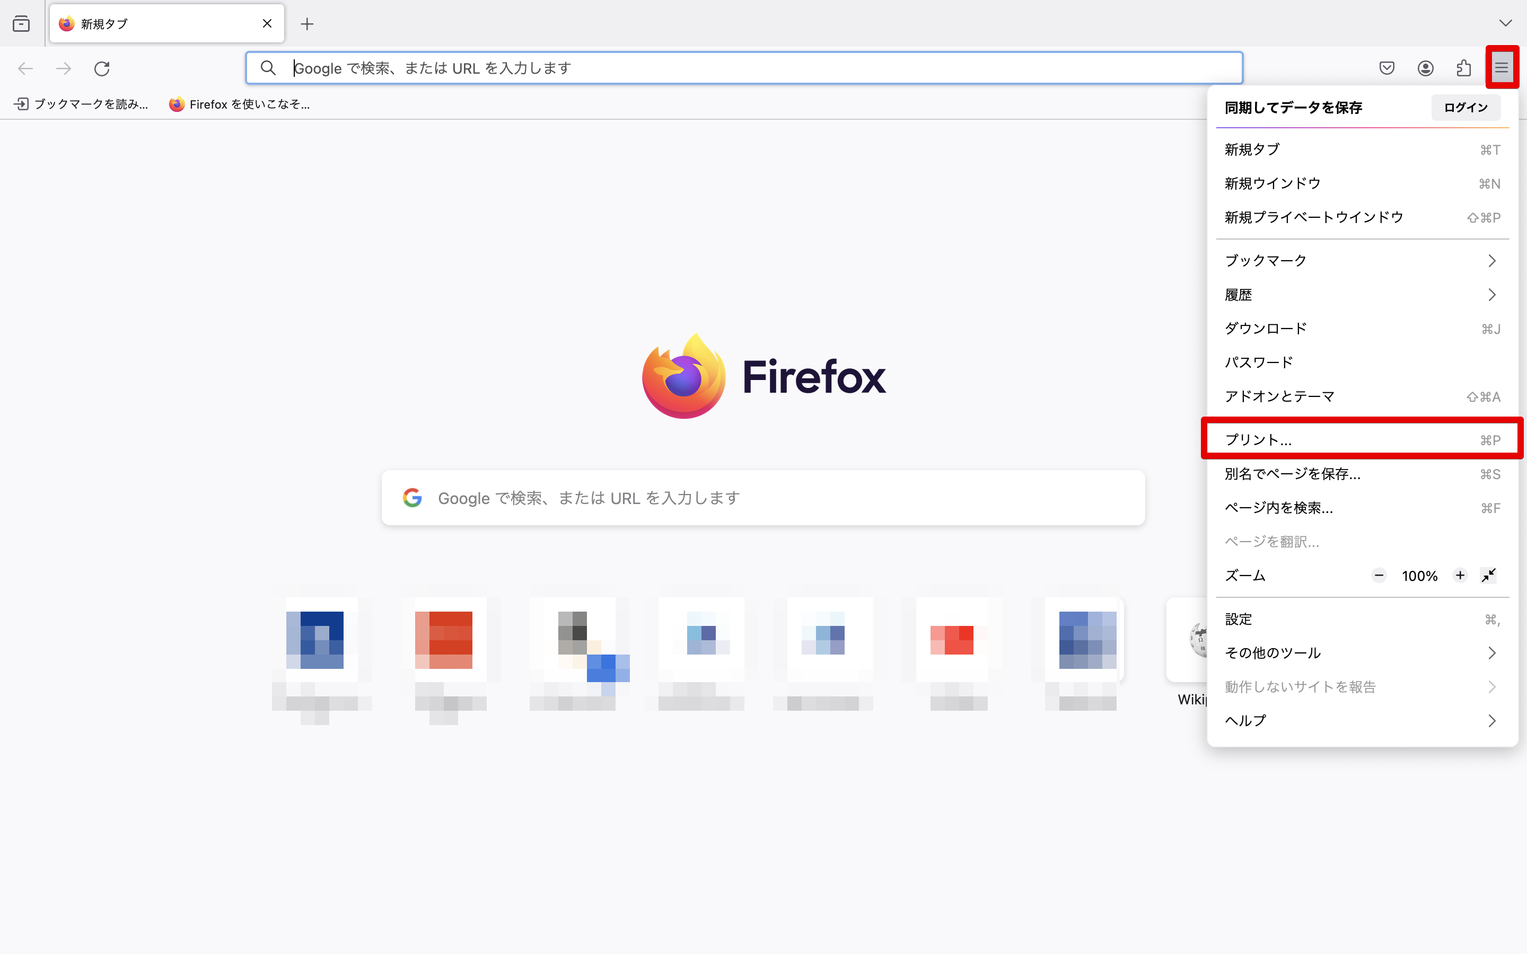1527x954 pixels.
Task: Expand the 履歴 submenu
Action: 1362,295
